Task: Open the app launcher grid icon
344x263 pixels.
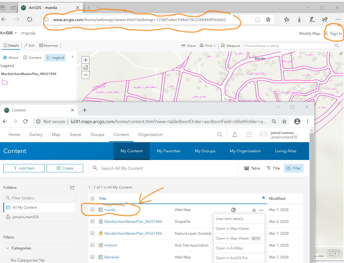Action: [249, 135]
